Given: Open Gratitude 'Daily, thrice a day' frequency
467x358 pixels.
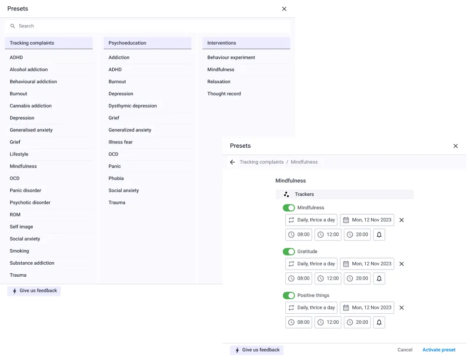Looking at the screenshot, I should [x=311, y=264].
